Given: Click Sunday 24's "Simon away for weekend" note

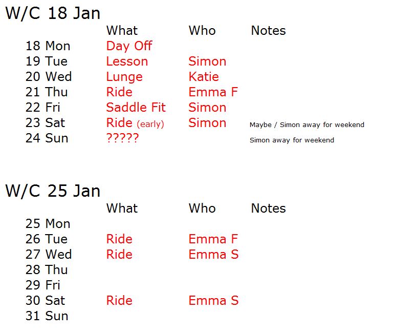Looking at the screenshot, I should (x=292, y=140).
